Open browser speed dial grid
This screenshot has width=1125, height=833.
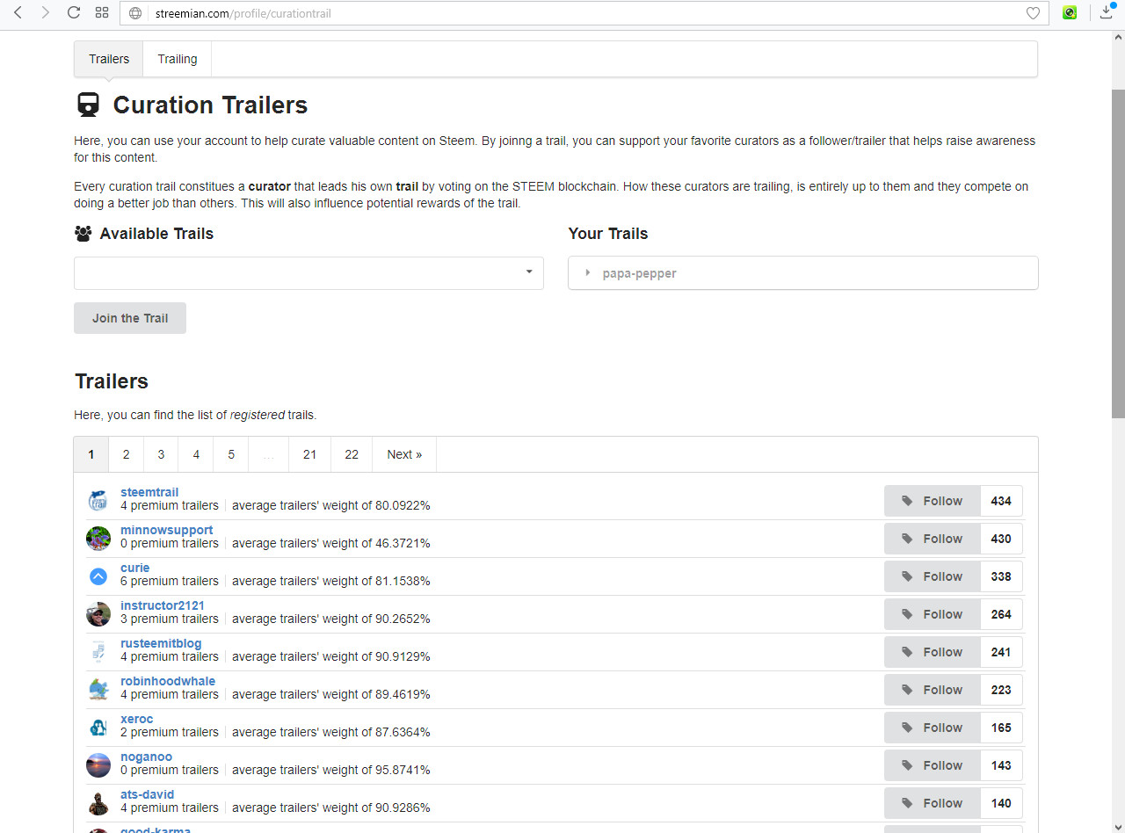point(102,13)
